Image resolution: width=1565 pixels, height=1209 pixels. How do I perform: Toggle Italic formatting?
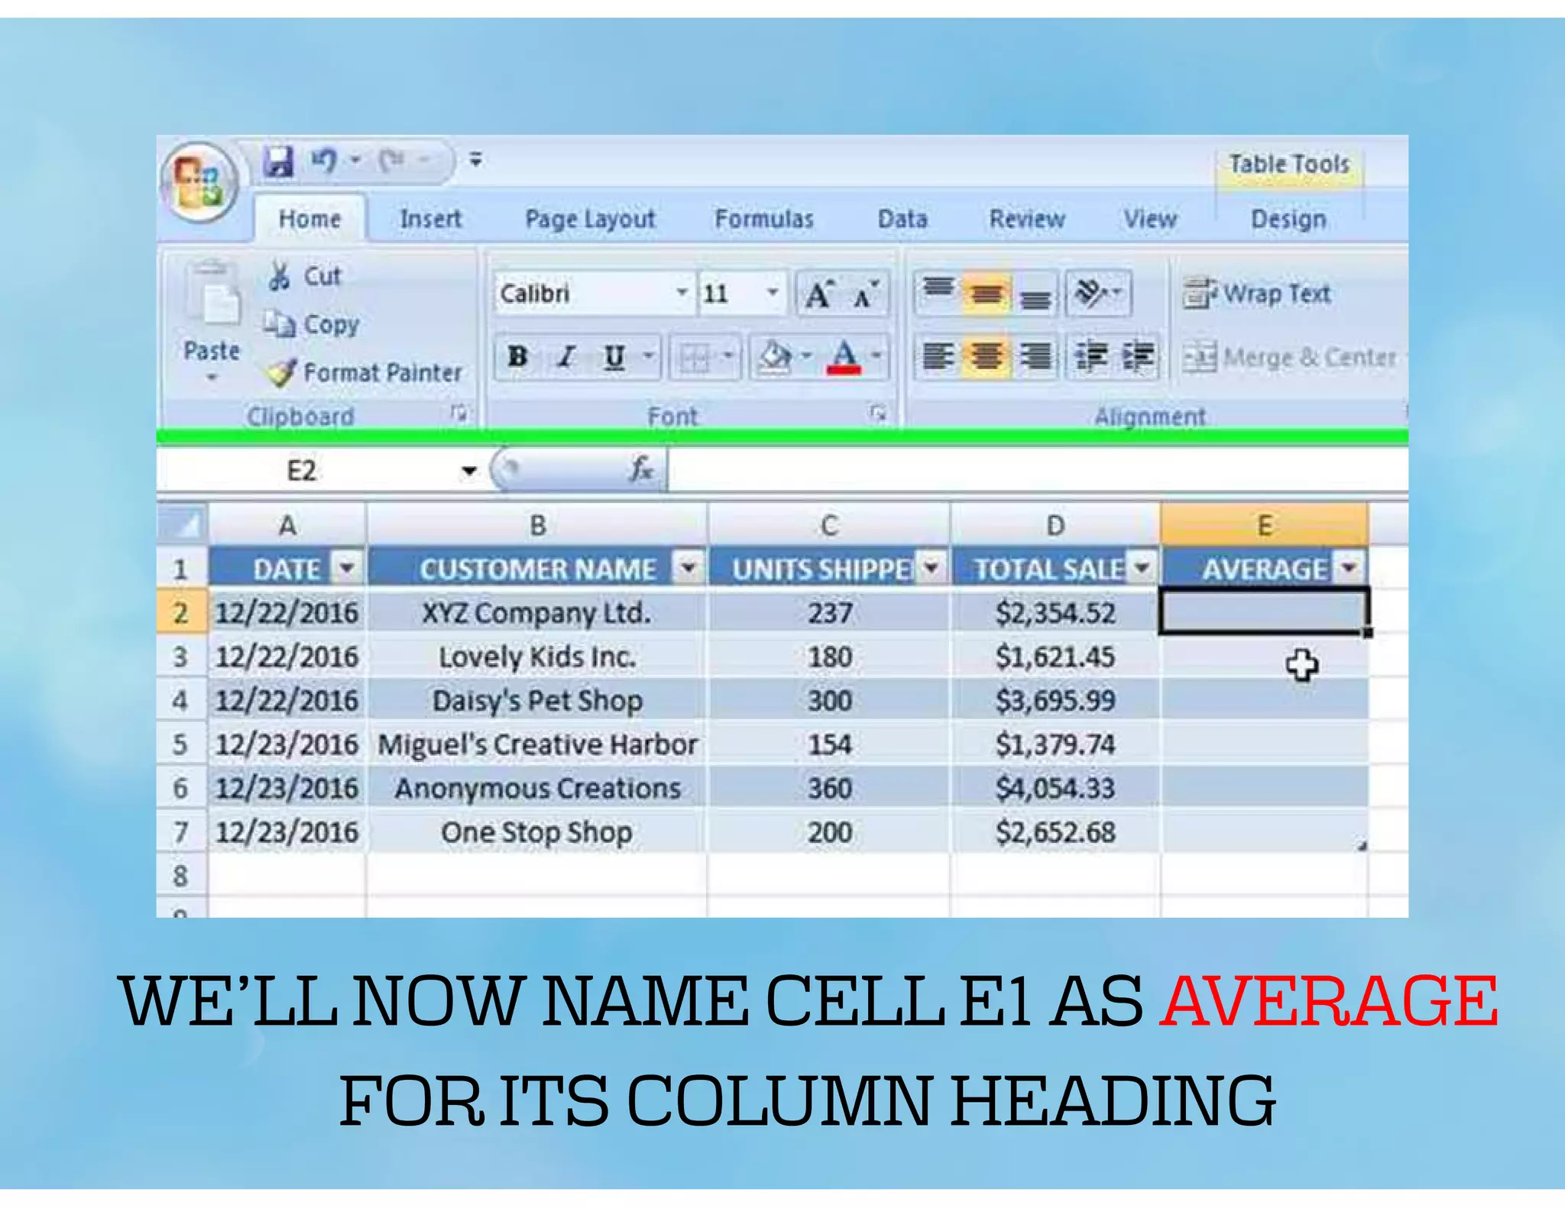(566, 357)
